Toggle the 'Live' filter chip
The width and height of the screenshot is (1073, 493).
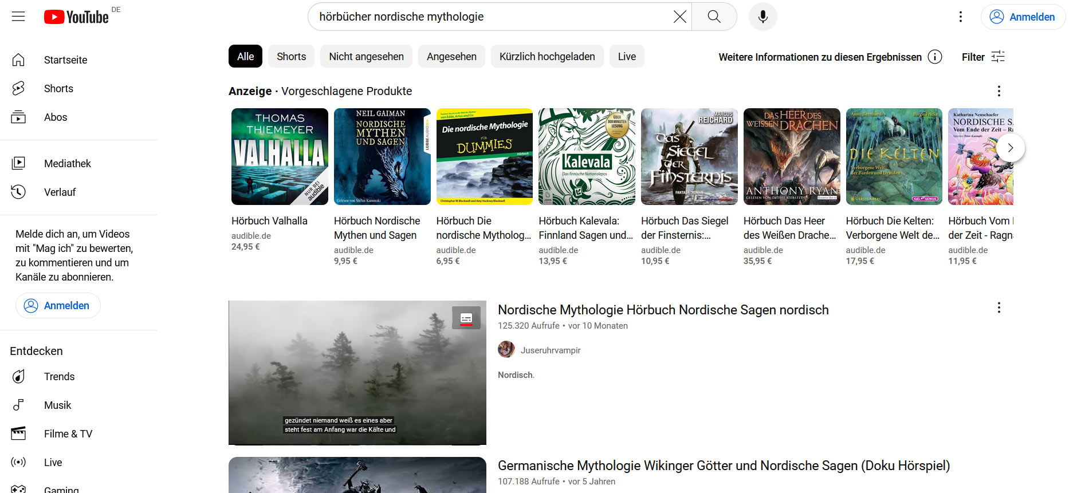point(627,57)
